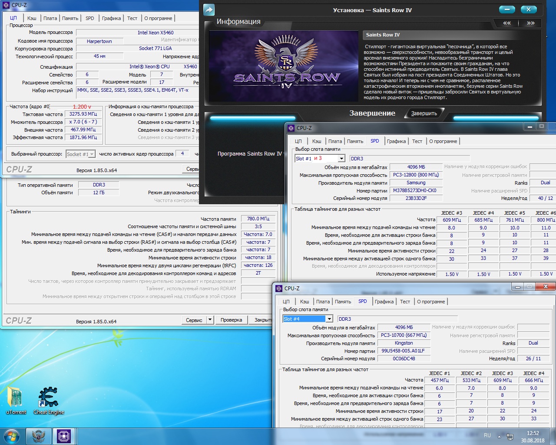
Task: Click the memory frequency value 780.0 МГц
Action: point(258,219)
